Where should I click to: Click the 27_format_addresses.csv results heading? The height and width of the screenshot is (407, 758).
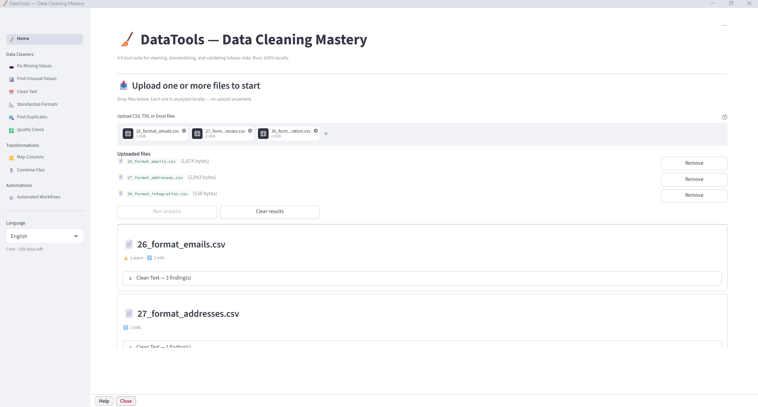pos(188,314)
